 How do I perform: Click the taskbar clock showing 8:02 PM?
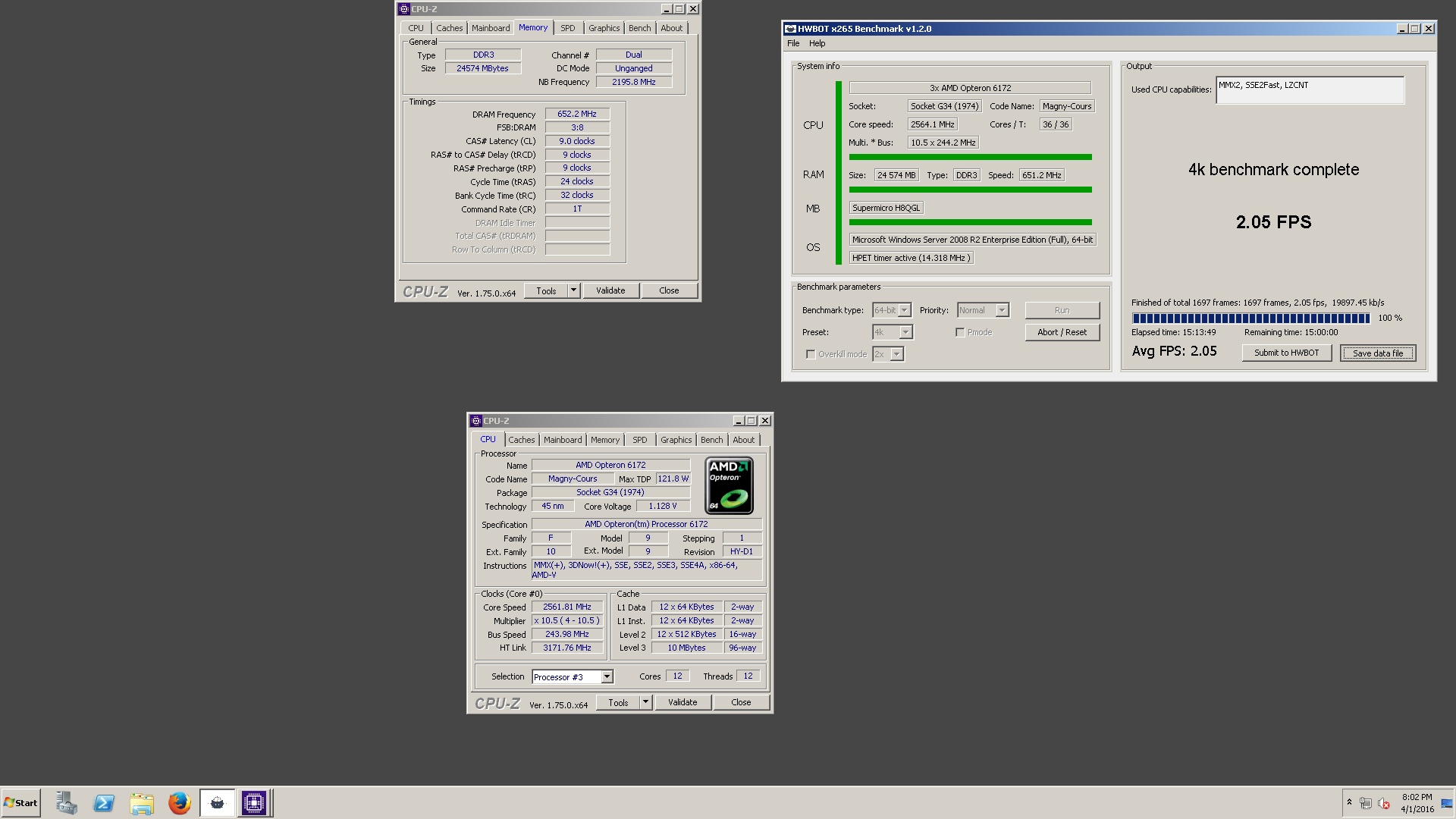(x=1417, y=803)
